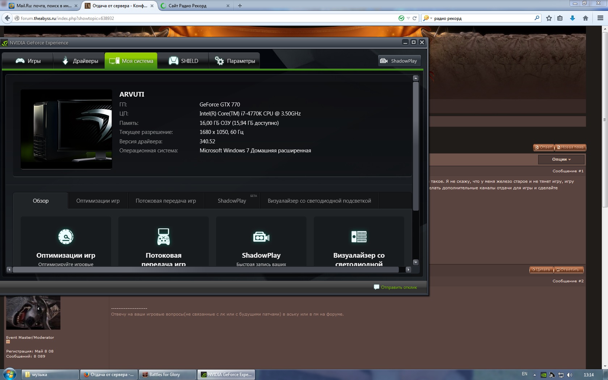Image resolution: width=608 pixels, height=380 pixels.
Task: Switch to the Сайт Радио Рекорд tab
Action: (195, 6)
